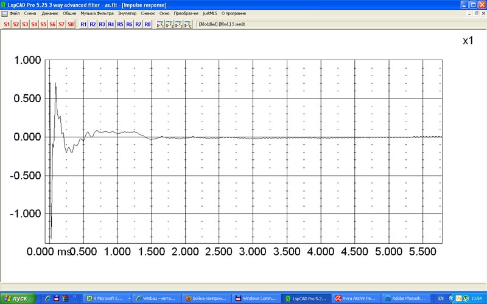Open the Снимок menu
This screenshot has height=304, width=487.
(148, 13)
